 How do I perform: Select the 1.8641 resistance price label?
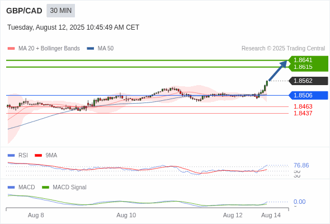(x=303, y=60)
